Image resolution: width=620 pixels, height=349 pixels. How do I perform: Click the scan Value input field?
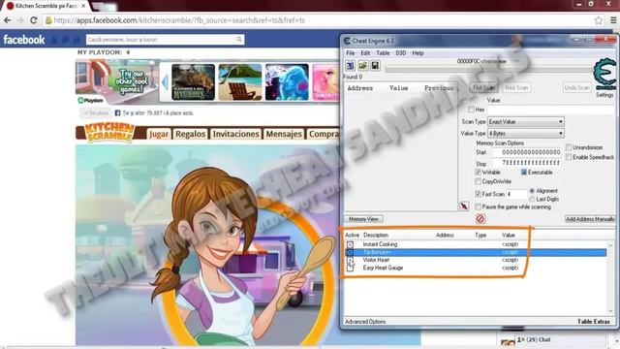pyautogui.click(x=551, y=110)
